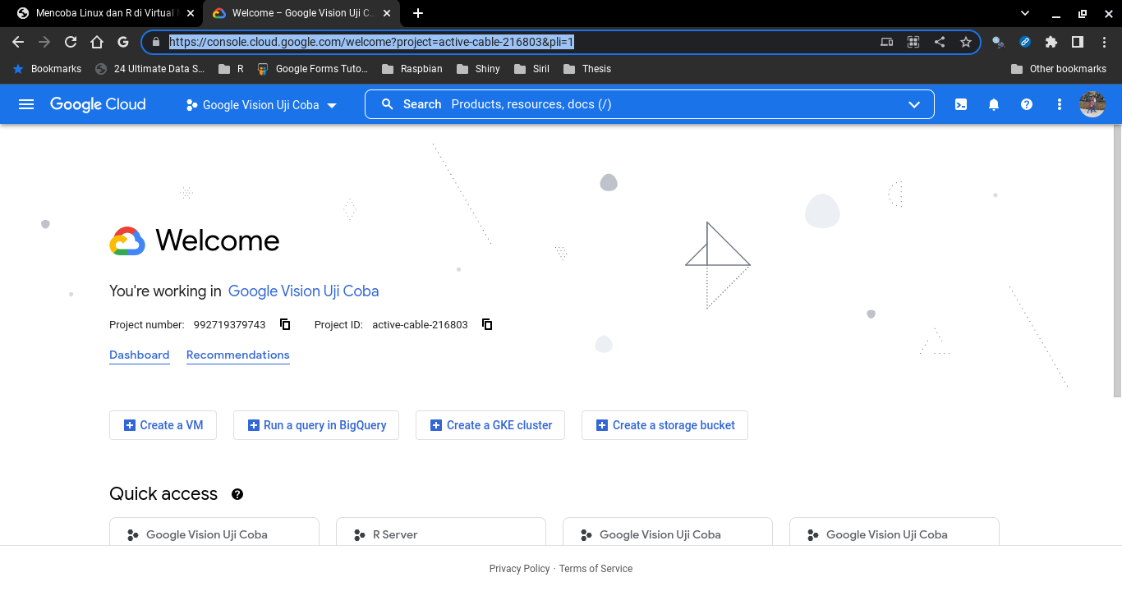This screenshot has height=591, width=1122.
Task: Open the Google Cloud navigation hamburger menu
Action: coord(26,104)
